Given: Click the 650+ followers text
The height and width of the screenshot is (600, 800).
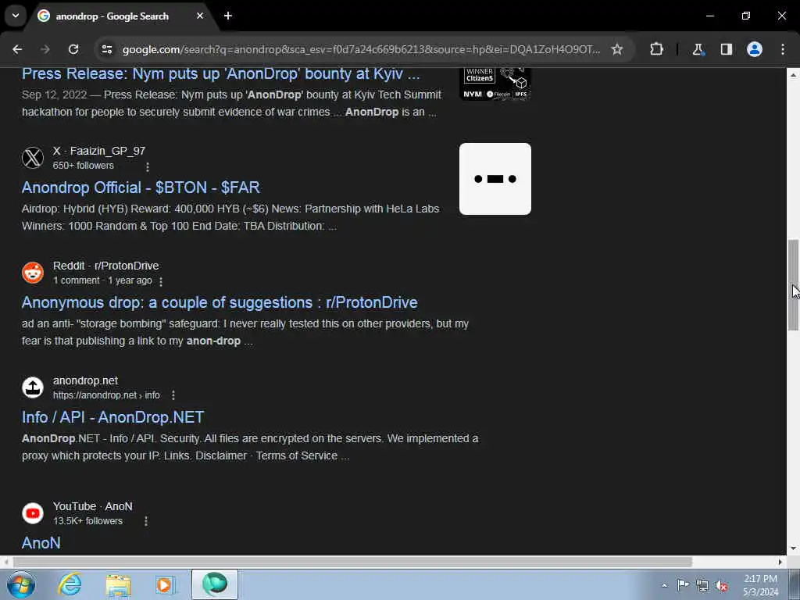Looking at the screenshot, I should [x=83, y=166].
